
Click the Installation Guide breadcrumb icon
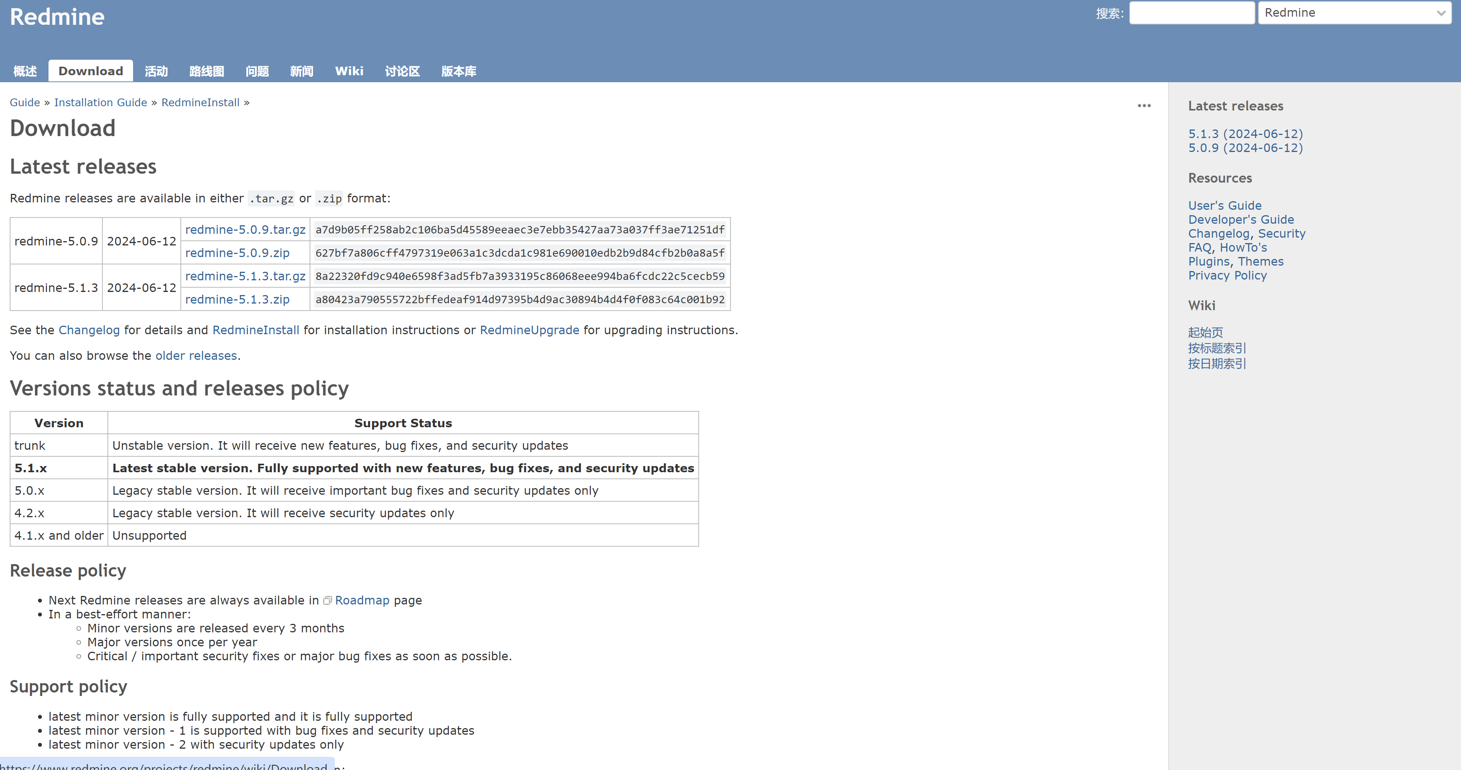(100, 102)
